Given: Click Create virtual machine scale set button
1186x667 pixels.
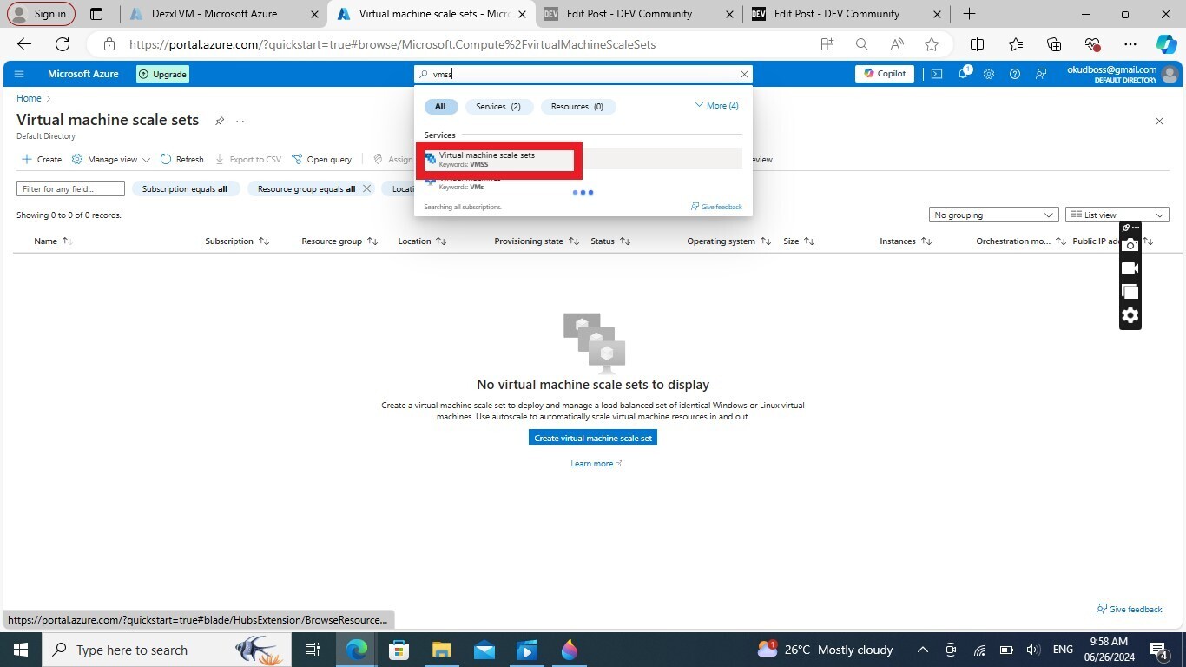Looking at the screenshot, I should 593,438.
